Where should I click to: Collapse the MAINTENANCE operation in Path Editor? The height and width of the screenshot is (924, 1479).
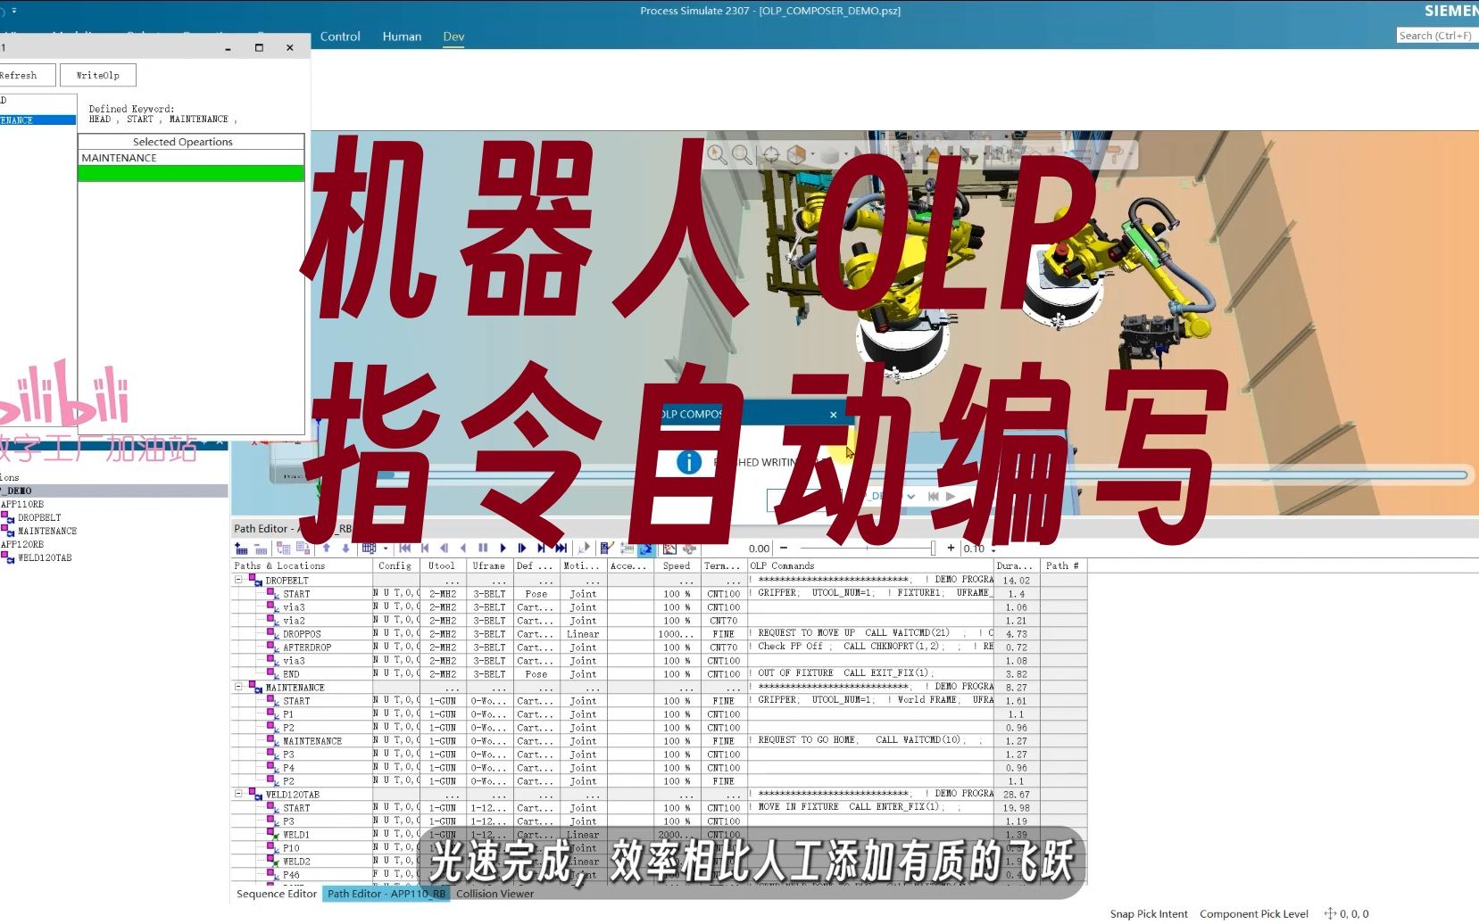click(238, 687)
